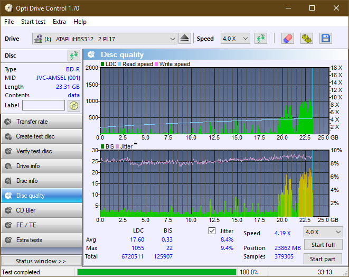Screen dimensions: 349x277
Task: Maximize the Opti Drive Control window
Action: (312, 8)
